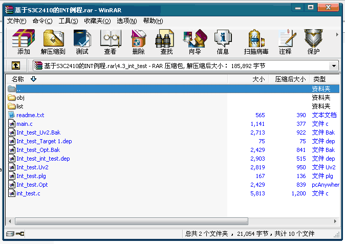Select the parent folder '..' row
This screenshot has height=244, width=345.
click(x=174, y=89)
